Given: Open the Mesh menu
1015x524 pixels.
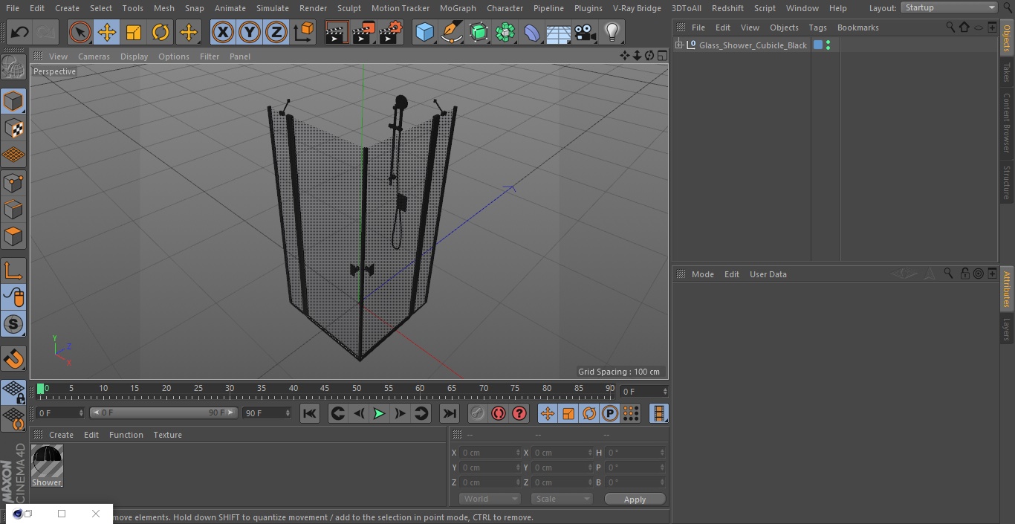Looking at the screenshot, I should (x=164, y=8).
